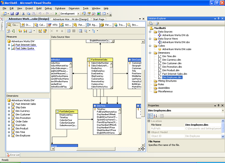This screenshot has height=163, width=225.
Task: Open the Dimension menu
Action: (x=74, y=8)
